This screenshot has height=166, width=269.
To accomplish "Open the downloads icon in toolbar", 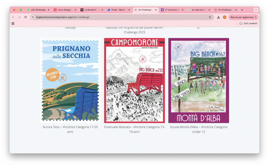I will [x=218, y=17].
